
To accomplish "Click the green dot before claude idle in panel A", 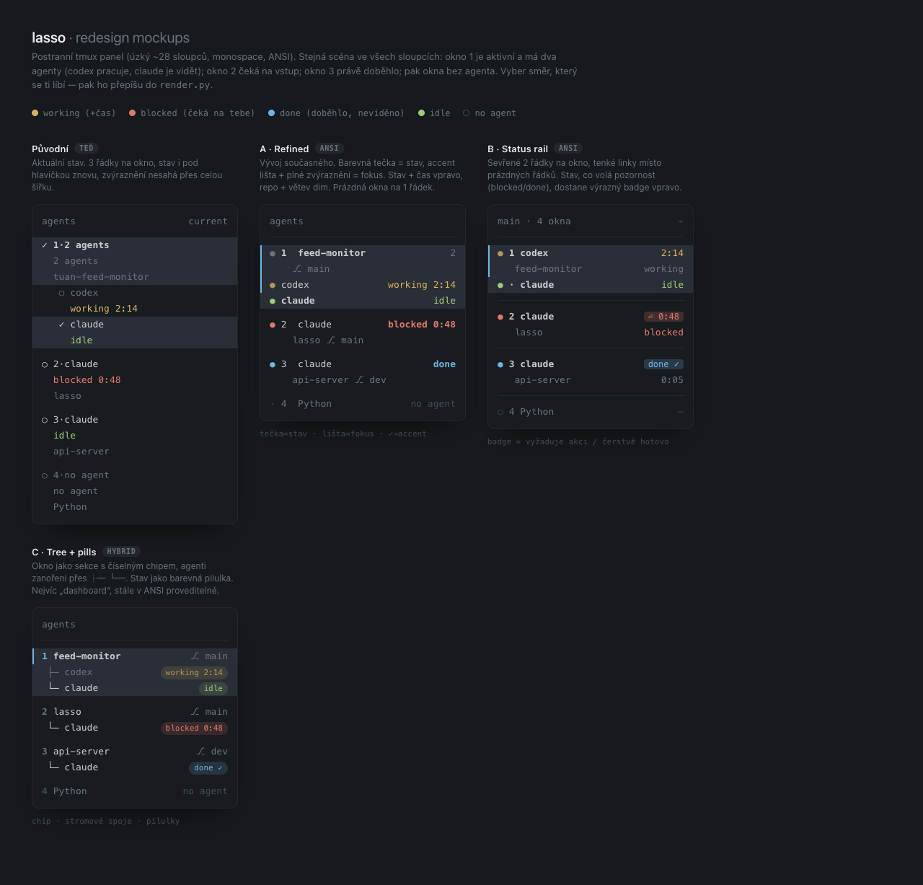I will (273, 301).
